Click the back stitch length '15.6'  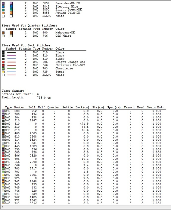tap(85, 130)
